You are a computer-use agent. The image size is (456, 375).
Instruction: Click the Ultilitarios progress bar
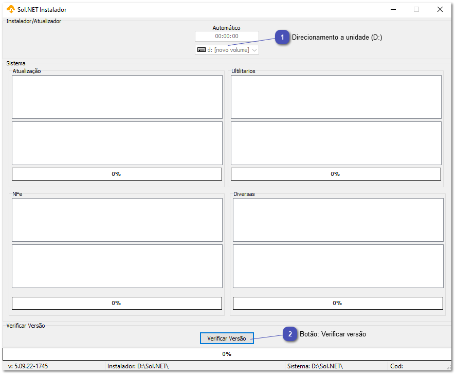pos(336,174)
